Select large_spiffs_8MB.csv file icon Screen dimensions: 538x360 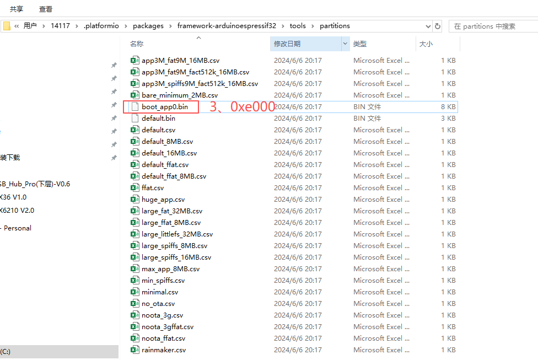(x=135, y=246)
